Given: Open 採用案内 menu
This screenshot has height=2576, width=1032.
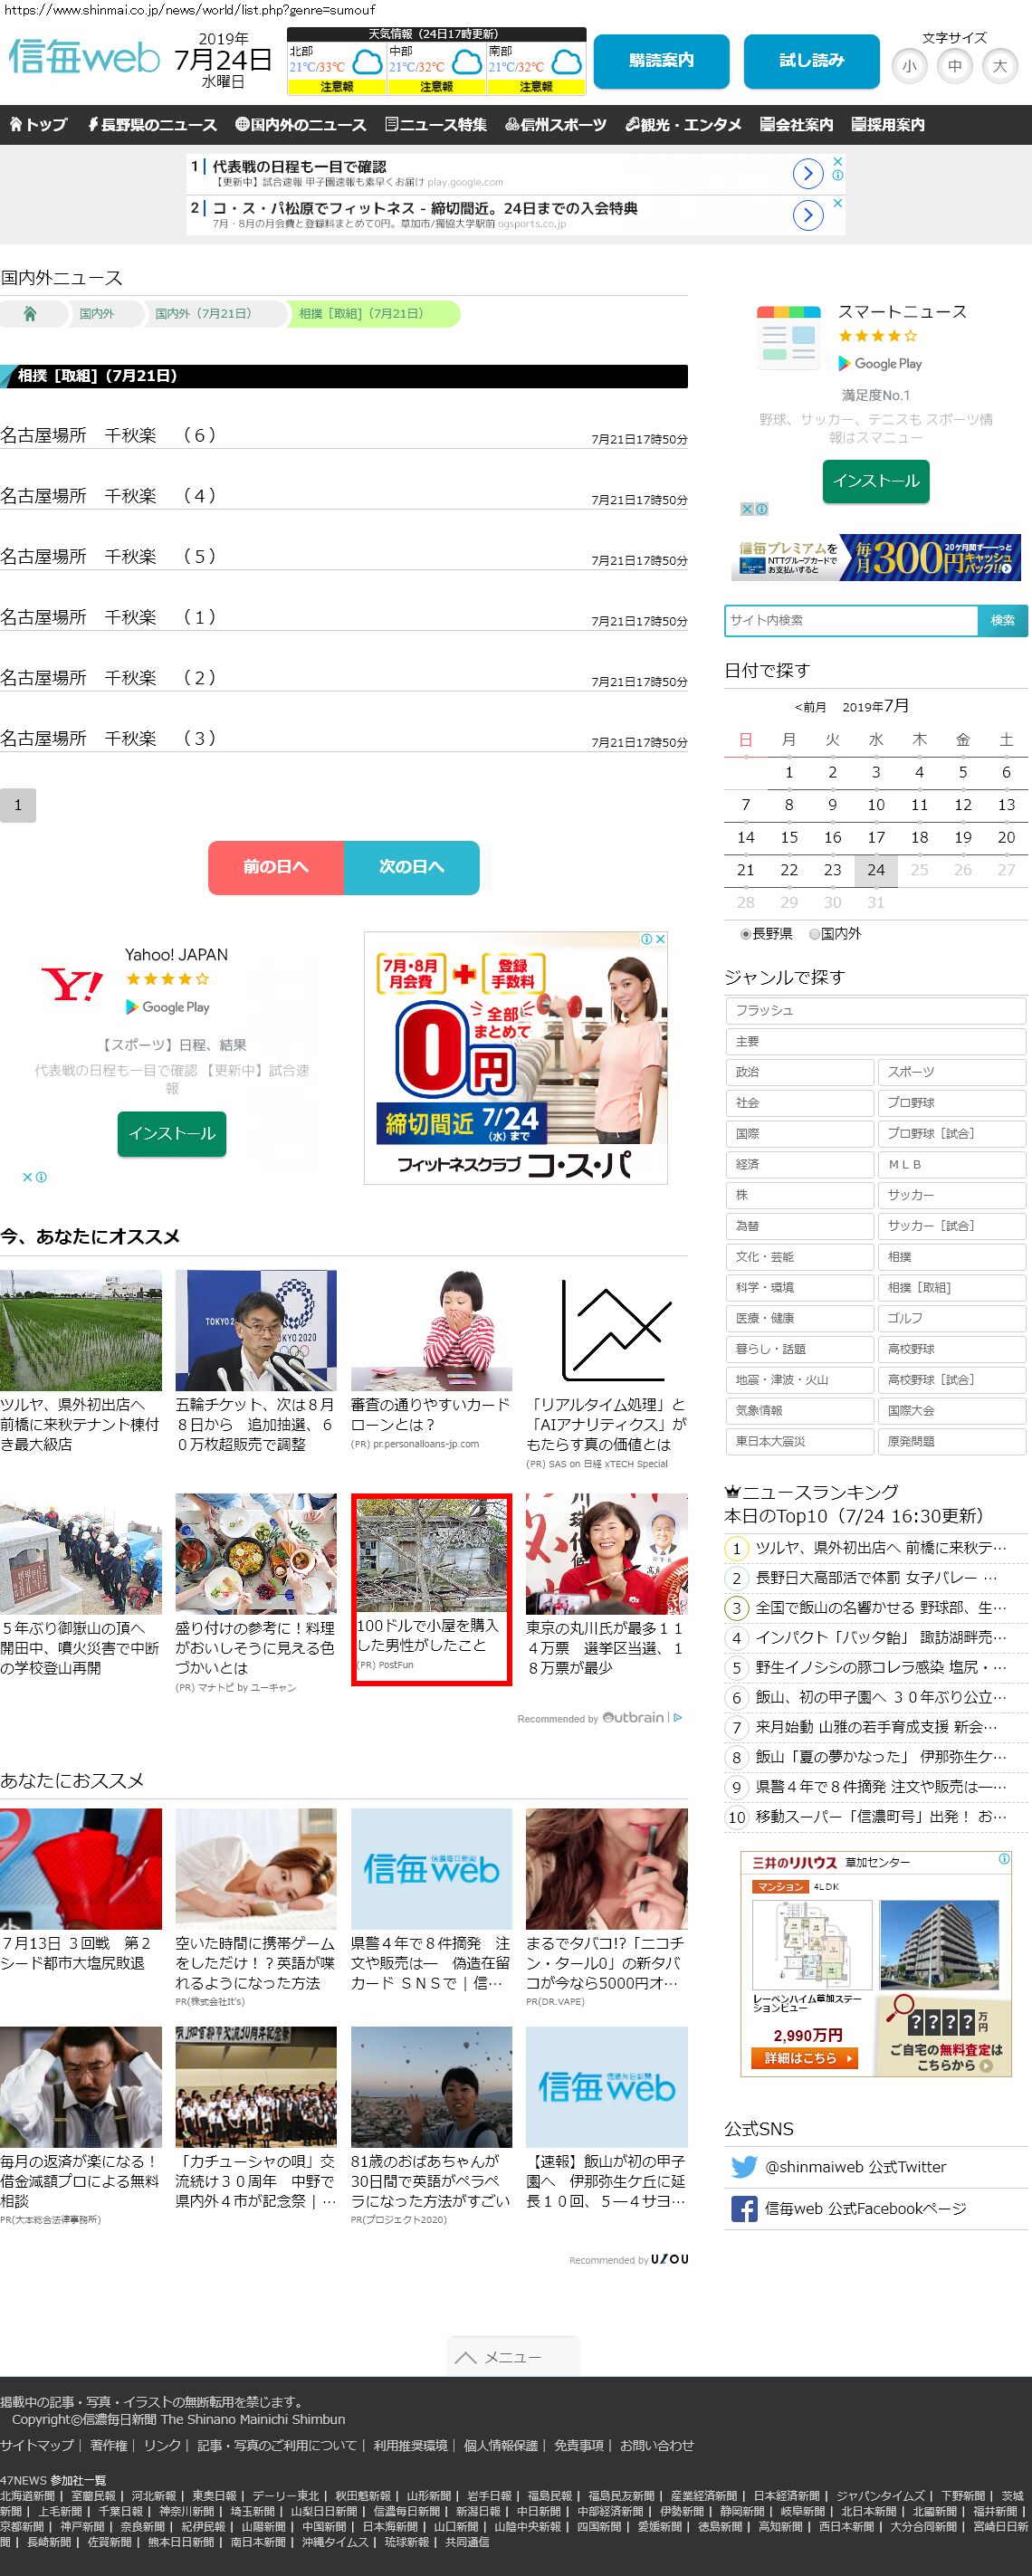Looking at the screenshot, I should click(888, 125).
